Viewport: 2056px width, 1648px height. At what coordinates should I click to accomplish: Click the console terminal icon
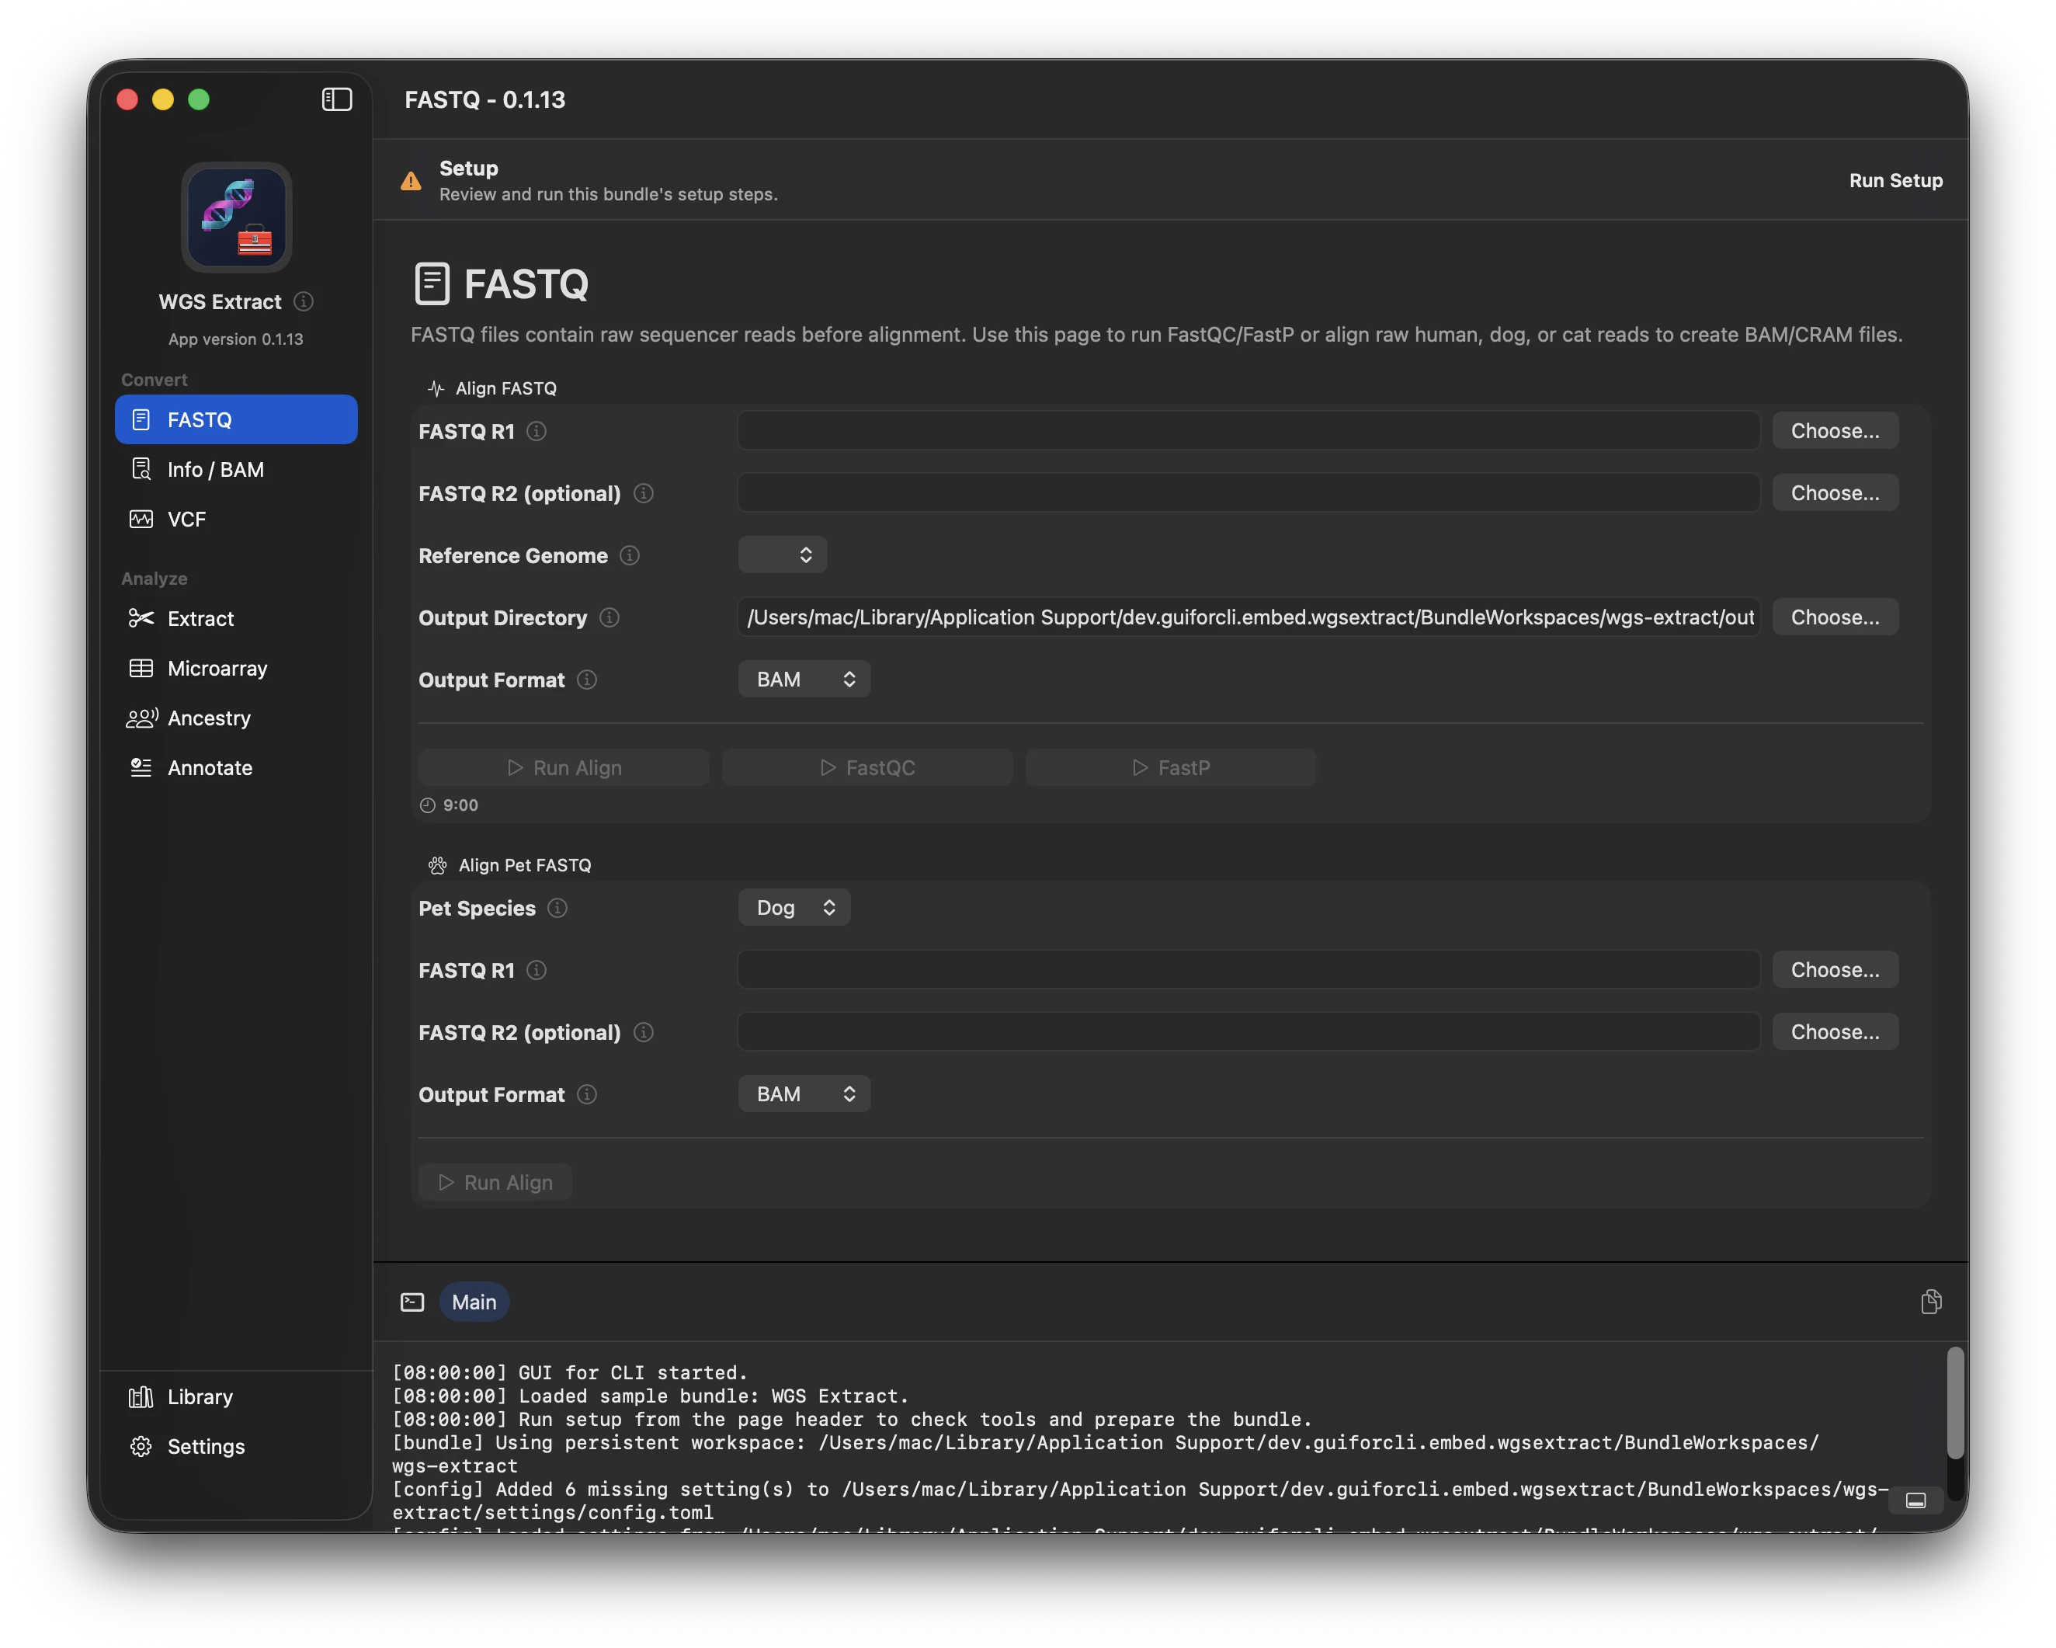click(412, 1302)
